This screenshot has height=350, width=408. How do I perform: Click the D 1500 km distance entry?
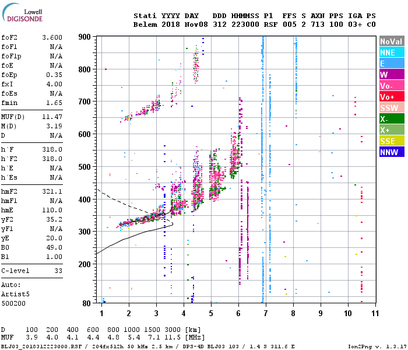152,330
